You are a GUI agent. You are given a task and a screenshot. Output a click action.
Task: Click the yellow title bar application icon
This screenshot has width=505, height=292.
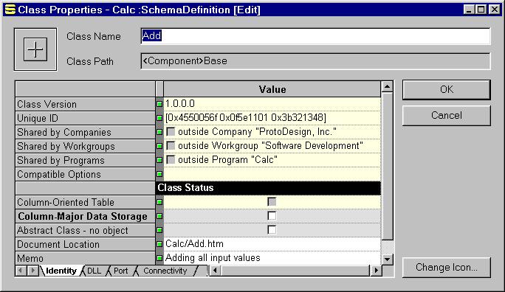pos(10,10)
